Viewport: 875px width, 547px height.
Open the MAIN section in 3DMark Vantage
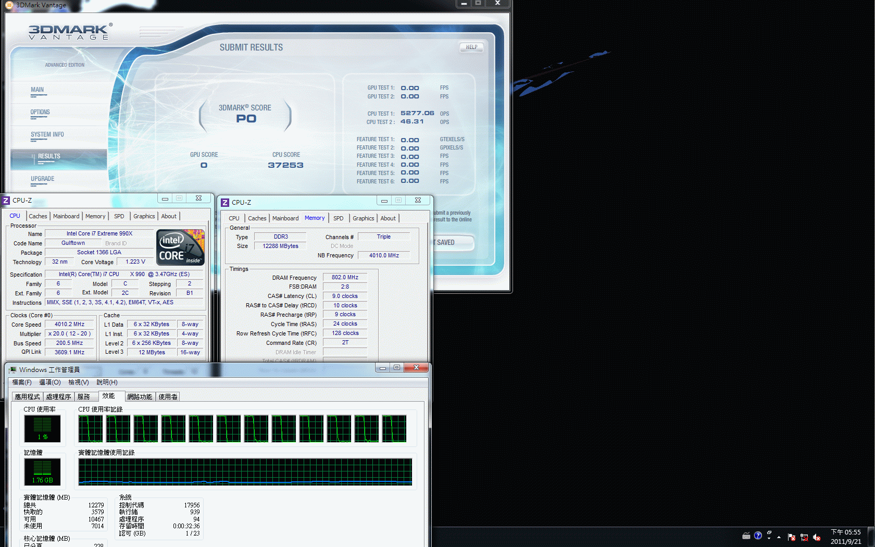pos(37,90)
